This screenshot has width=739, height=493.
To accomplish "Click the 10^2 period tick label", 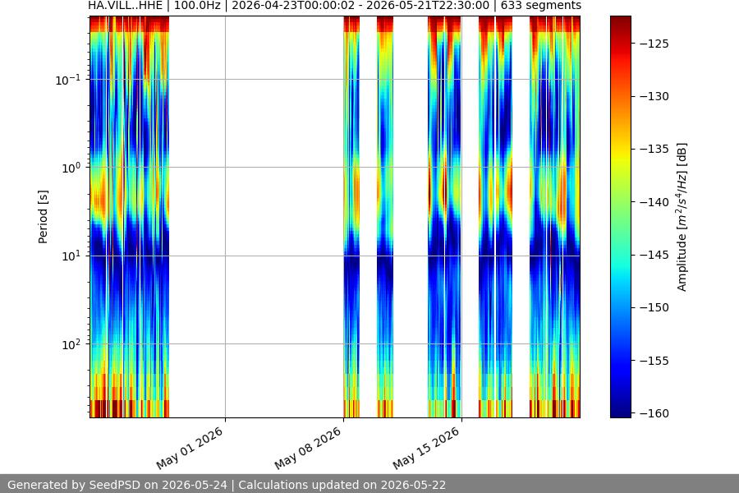I will (71, 344).
